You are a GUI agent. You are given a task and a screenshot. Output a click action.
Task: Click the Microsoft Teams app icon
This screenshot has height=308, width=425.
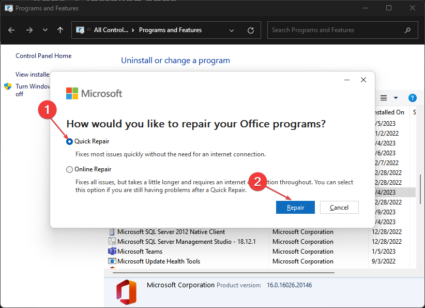click(112, 251)
